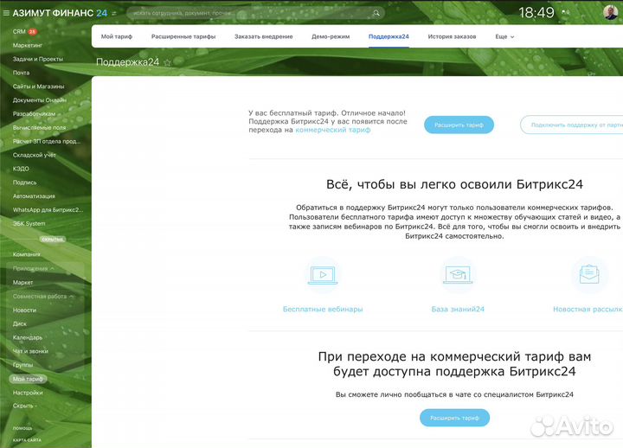Open the newsletter envelope icon

pyautogui.click(x=589, y=274)
